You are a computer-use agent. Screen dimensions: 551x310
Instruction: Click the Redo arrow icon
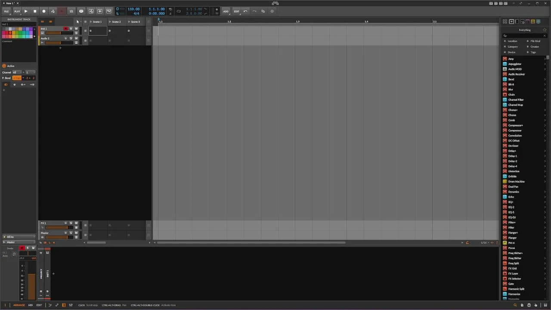point(254,11)
